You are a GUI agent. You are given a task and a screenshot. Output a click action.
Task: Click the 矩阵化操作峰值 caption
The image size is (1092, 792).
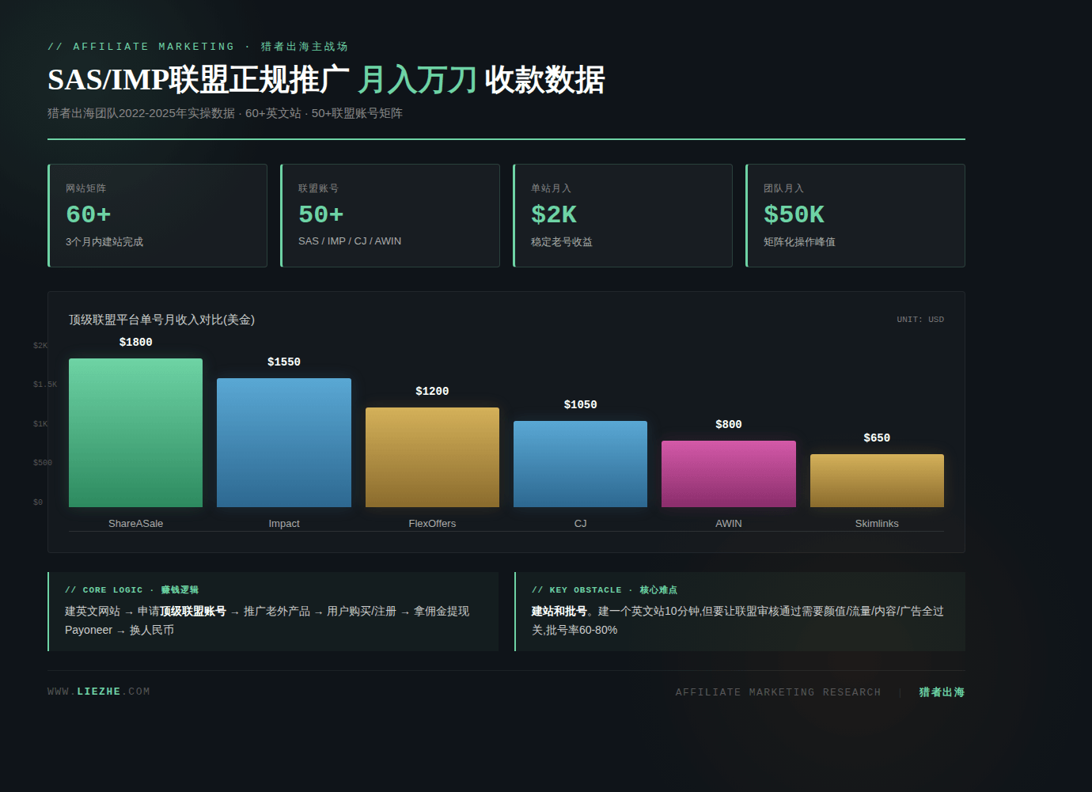pos(799,242)
